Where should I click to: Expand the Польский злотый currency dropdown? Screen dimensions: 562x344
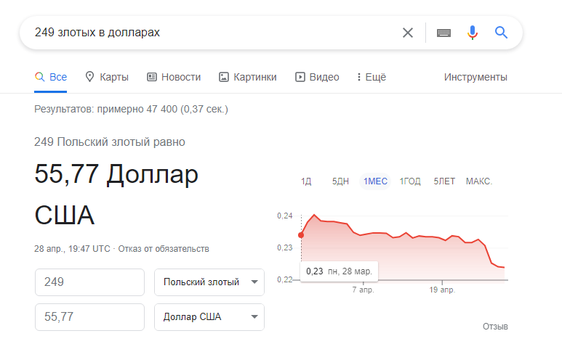coord(209,282)
